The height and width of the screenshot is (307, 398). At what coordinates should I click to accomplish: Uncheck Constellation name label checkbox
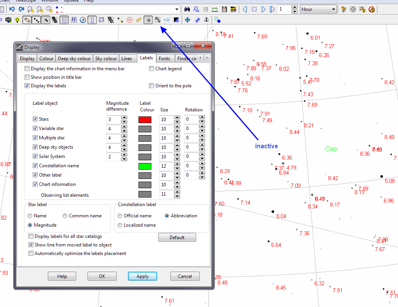point(35,166)
